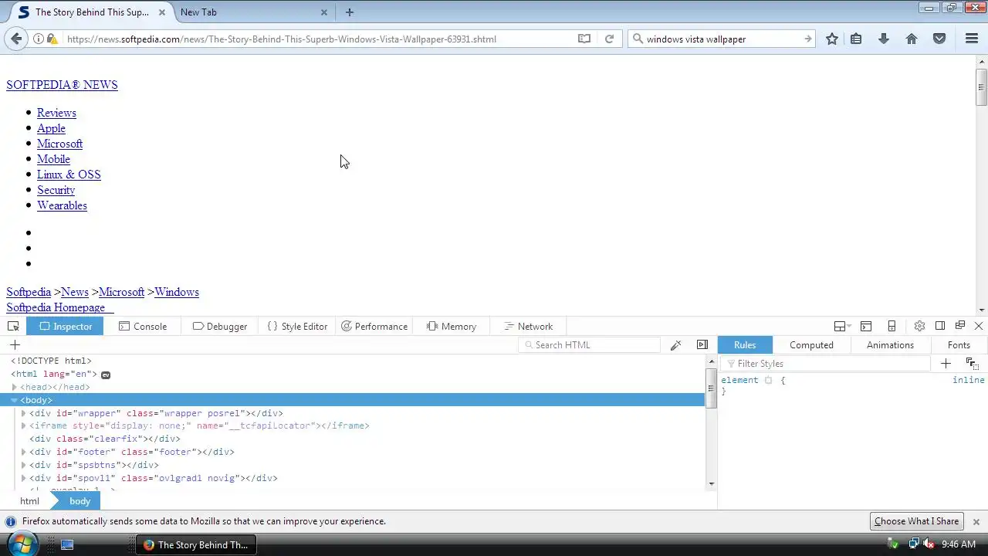Reload the page with the refresh icon
988x556 pixels.
pos(609,39)
